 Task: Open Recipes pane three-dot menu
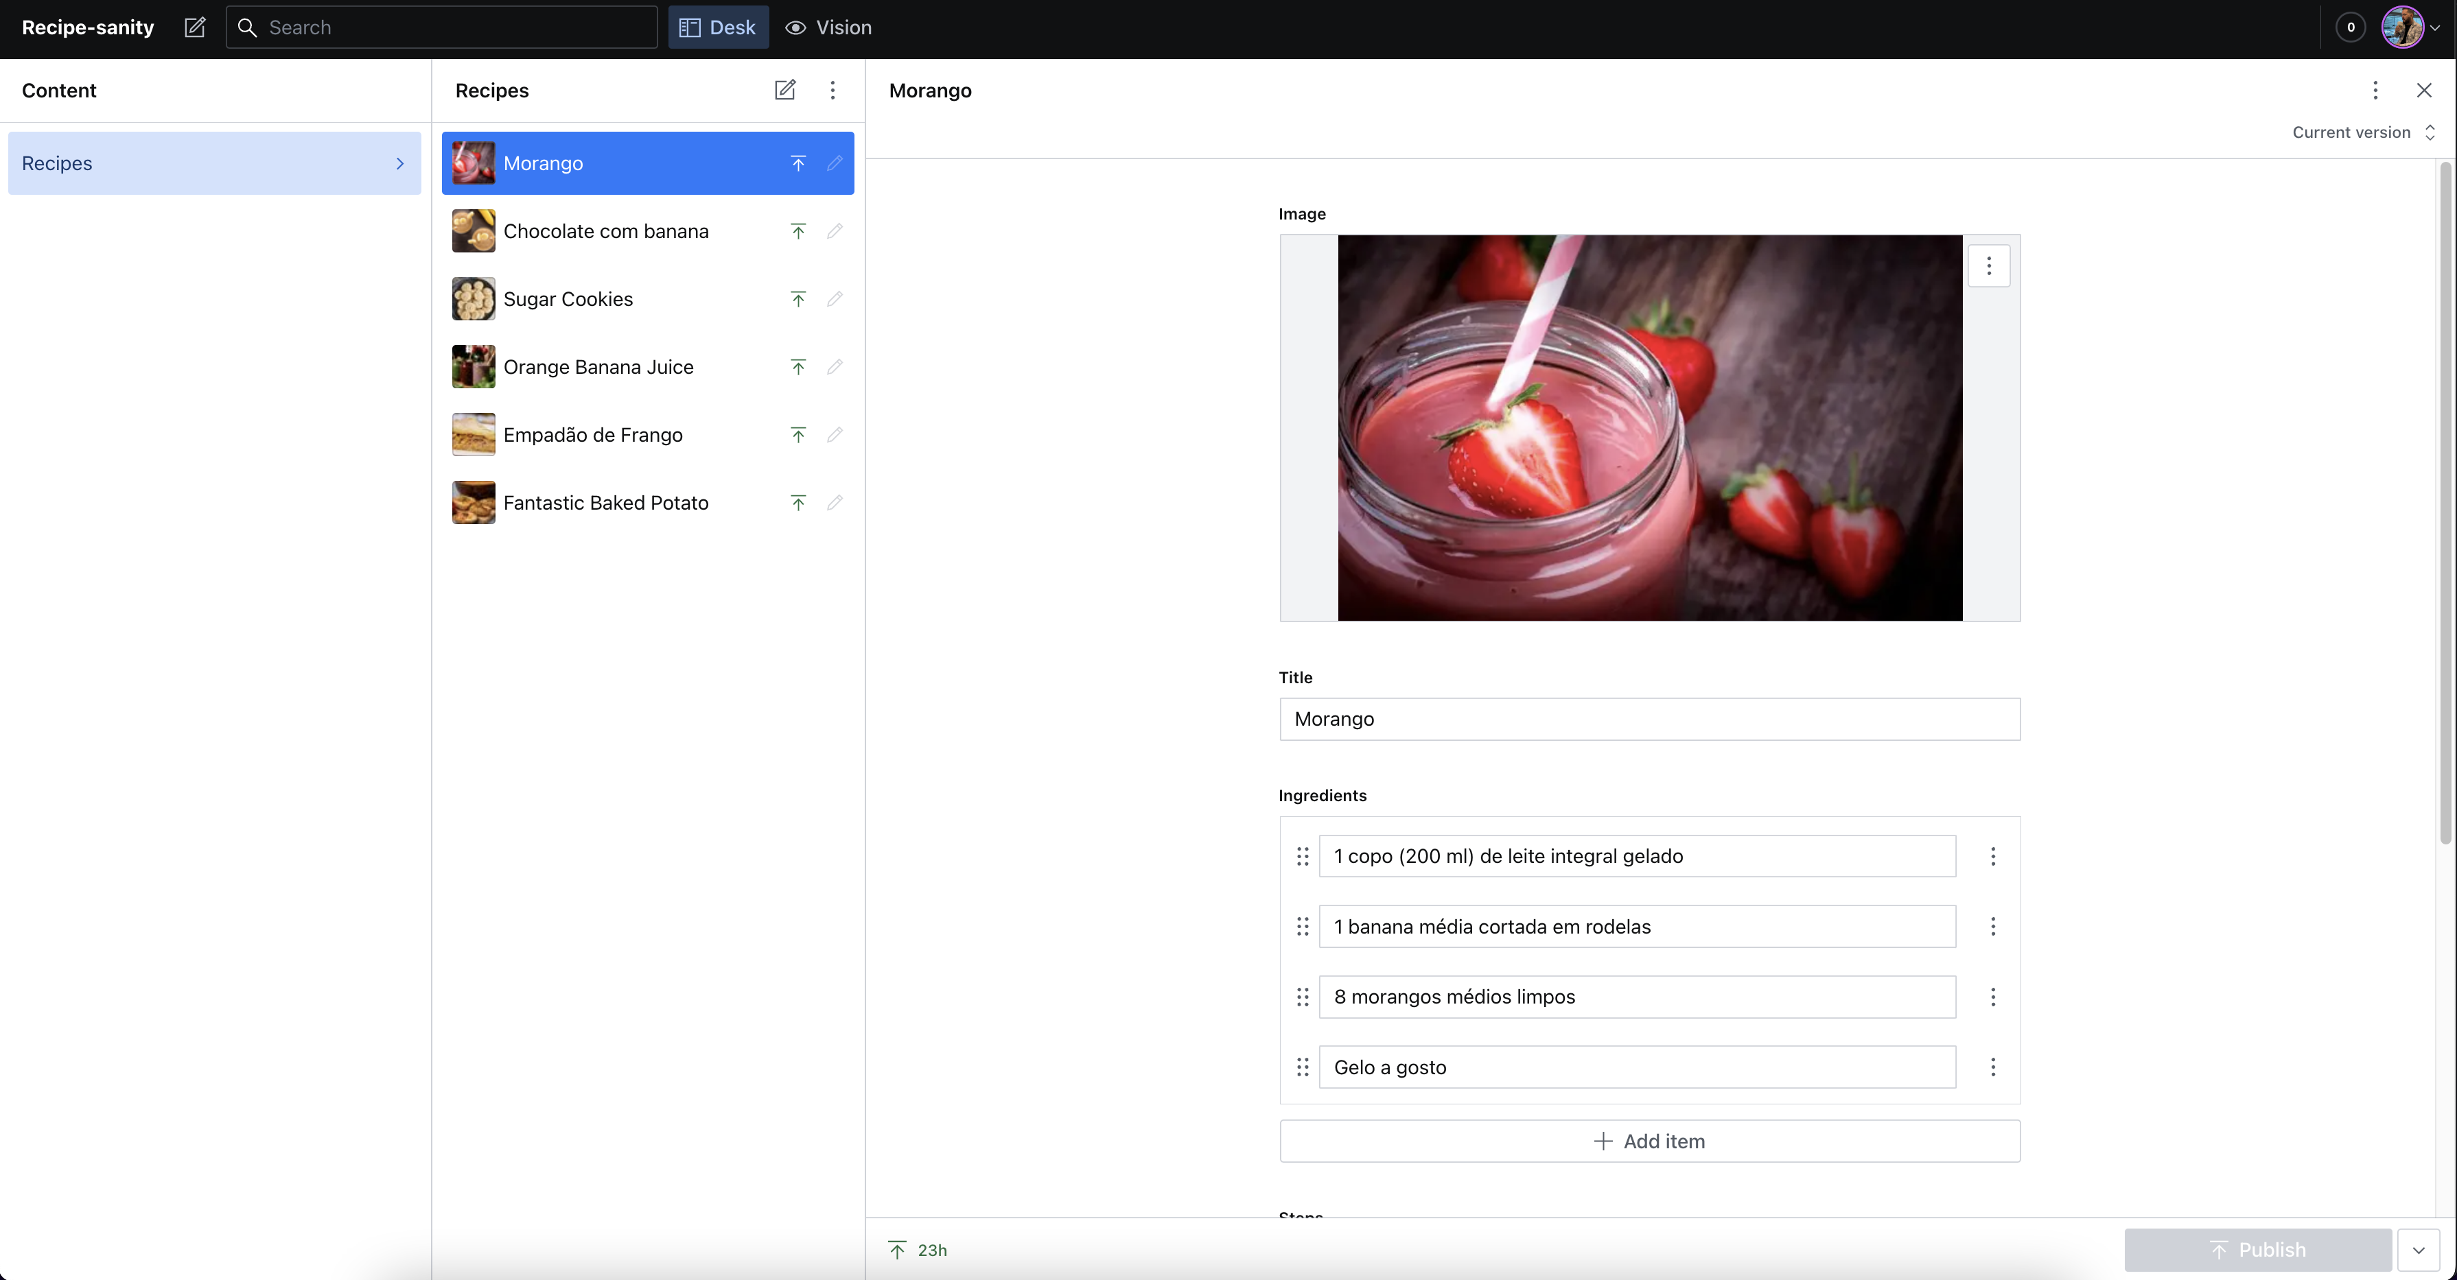(832, 90)
